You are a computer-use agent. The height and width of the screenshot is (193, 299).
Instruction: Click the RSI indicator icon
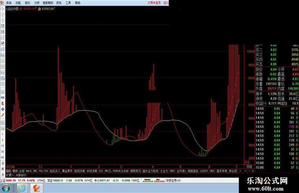[3, 98]
